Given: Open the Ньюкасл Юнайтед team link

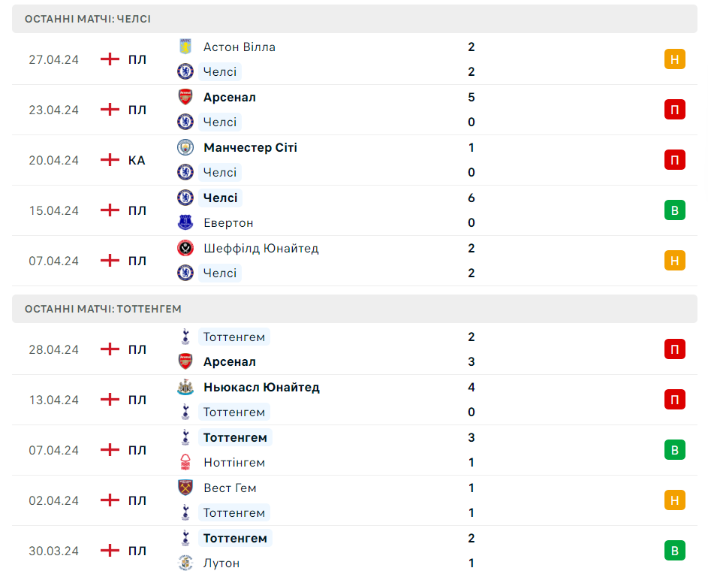Looking at the screenshot, I should [261, 387].
